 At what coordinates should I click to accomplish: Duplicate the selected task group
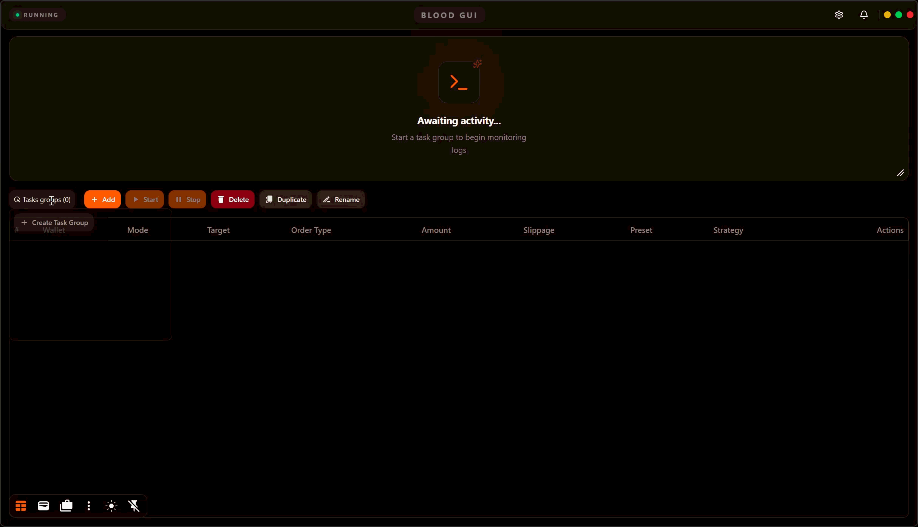(x=286, y=199)
